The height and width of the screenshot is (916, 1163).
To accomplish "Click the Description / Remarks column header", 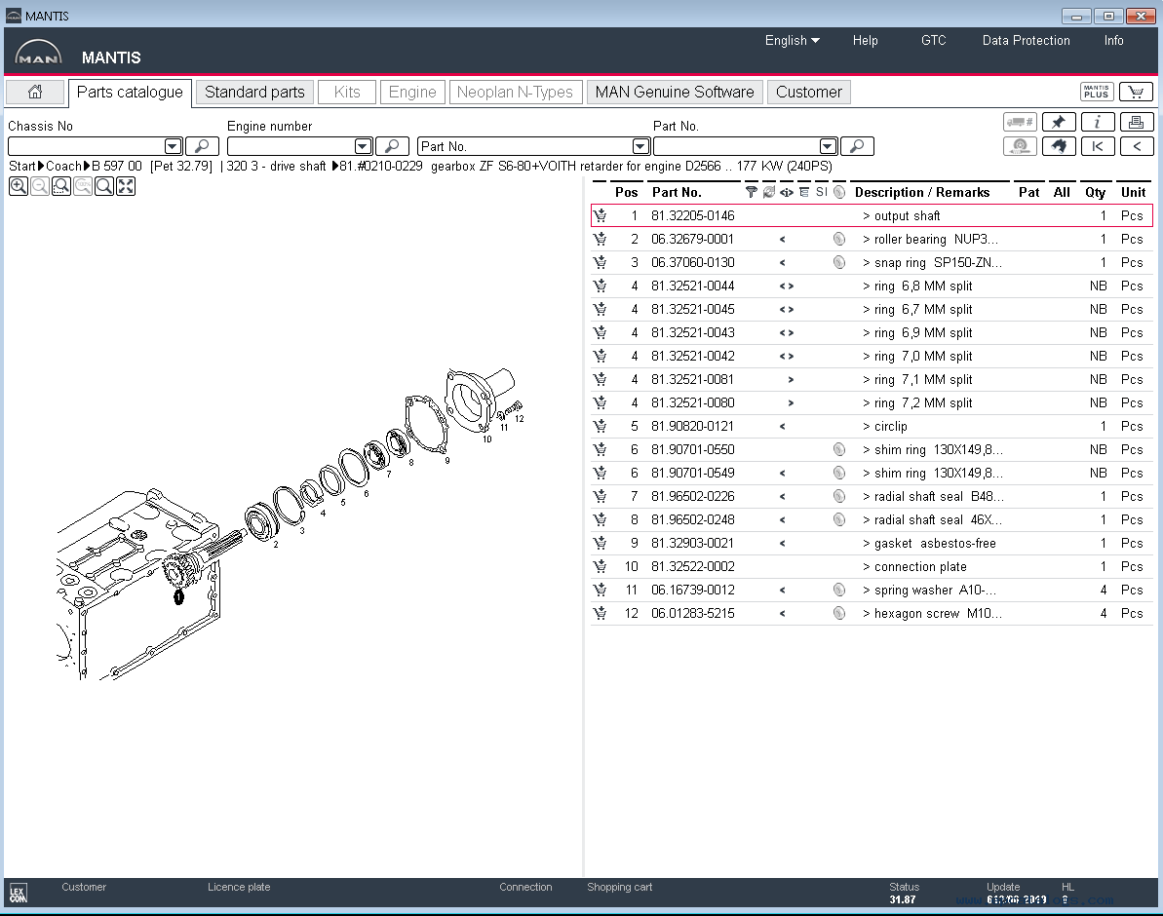I will (x=922, y=192).
